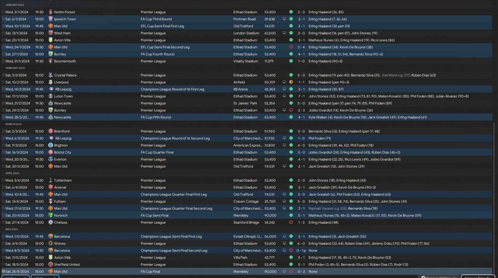Click the Liverpool team name
The image size is (498, 278).
(x=61, y=82)
